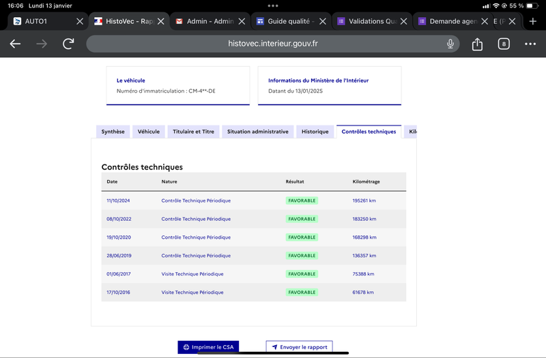546x358 pixels.
Task: Click Contrôle Technique Périodique in 08/10/2022 row
Action: pos(196,219)
